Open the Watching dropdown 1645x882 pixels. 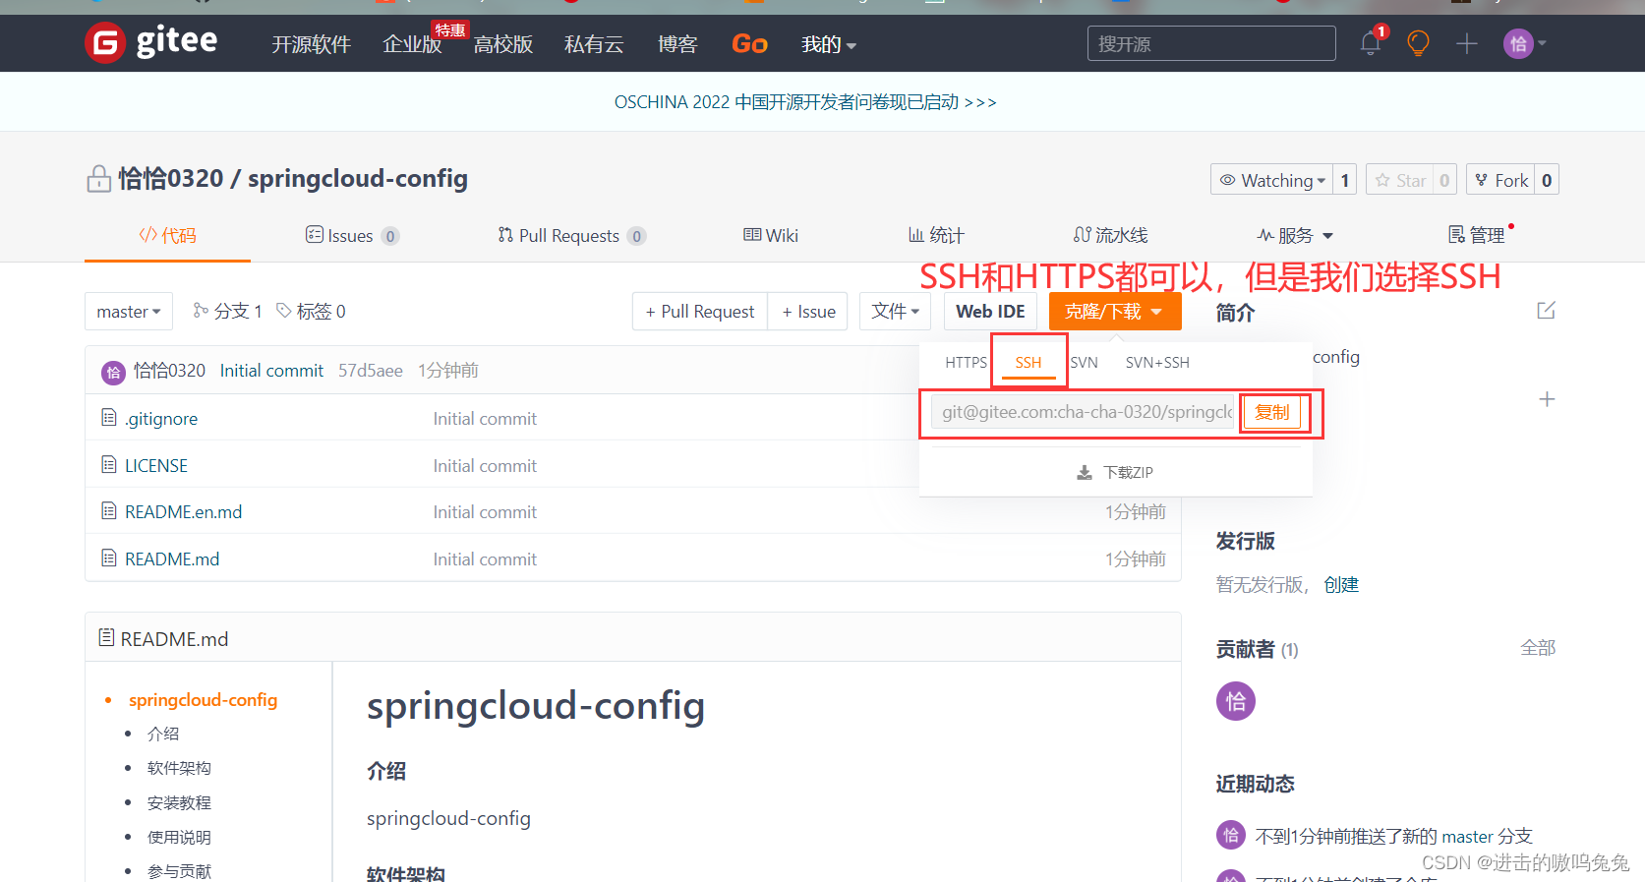click(1272, 180)
